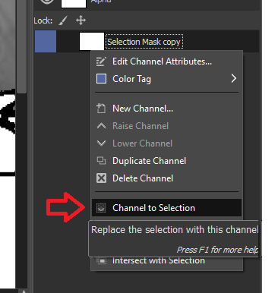
Task: Select Raise Channel menu entry
Action: pyautogui.click(x=166, y=126)
